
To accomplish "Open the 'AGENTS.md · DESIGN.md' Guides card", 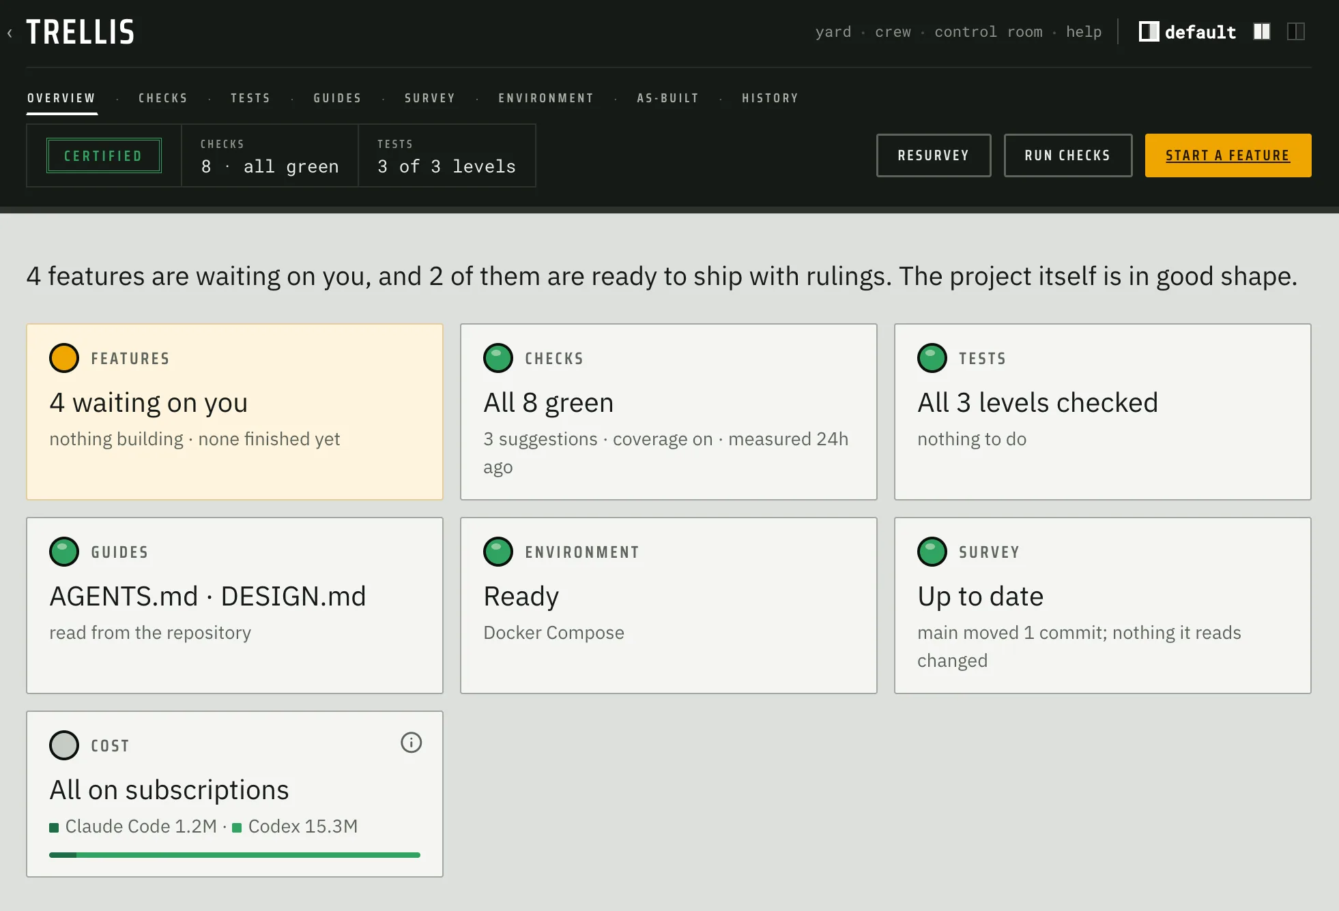I will coord(235,606).
